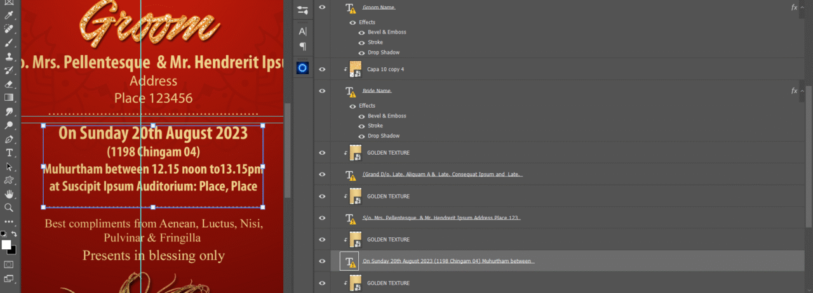The height and width of the screenshot is (293, 813).
Task: Collapse effects list of Bride Name layer
Action: click(x=802, y=91)
